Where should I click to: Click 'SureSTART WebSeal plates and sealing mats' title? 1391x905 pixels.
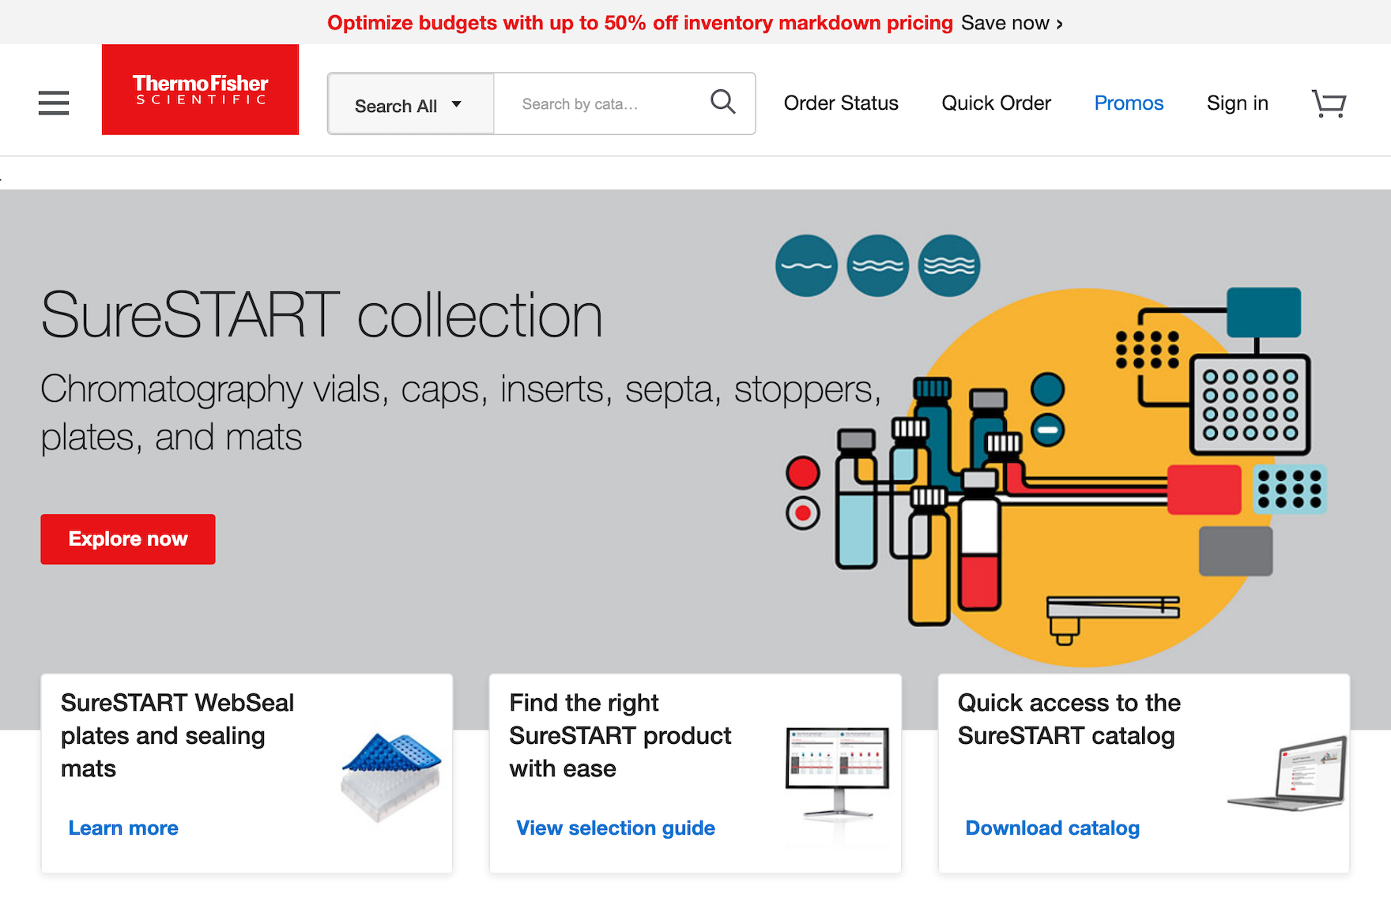click(x=178, y=735)
